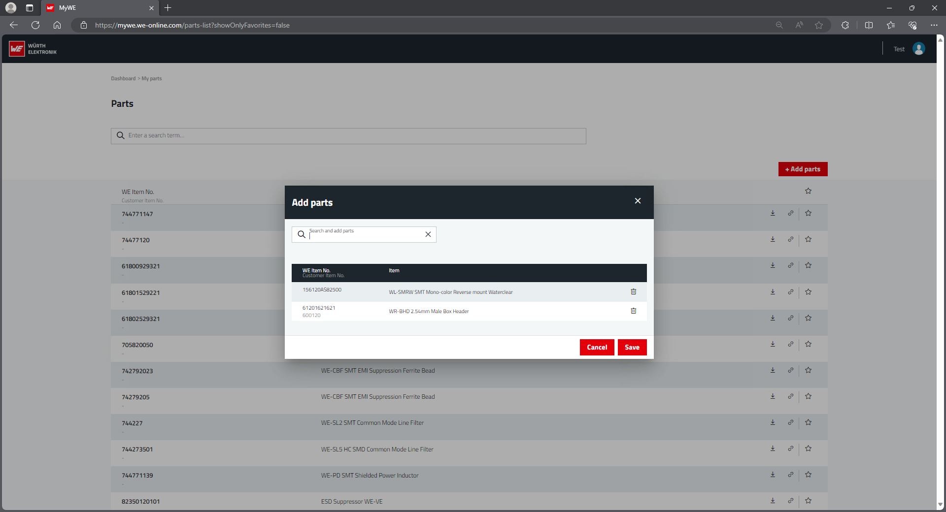This screenshot has height=512, width=946.
Task: Click ESD Suppressor WE-VE text
Action: [x=352, y=502]
